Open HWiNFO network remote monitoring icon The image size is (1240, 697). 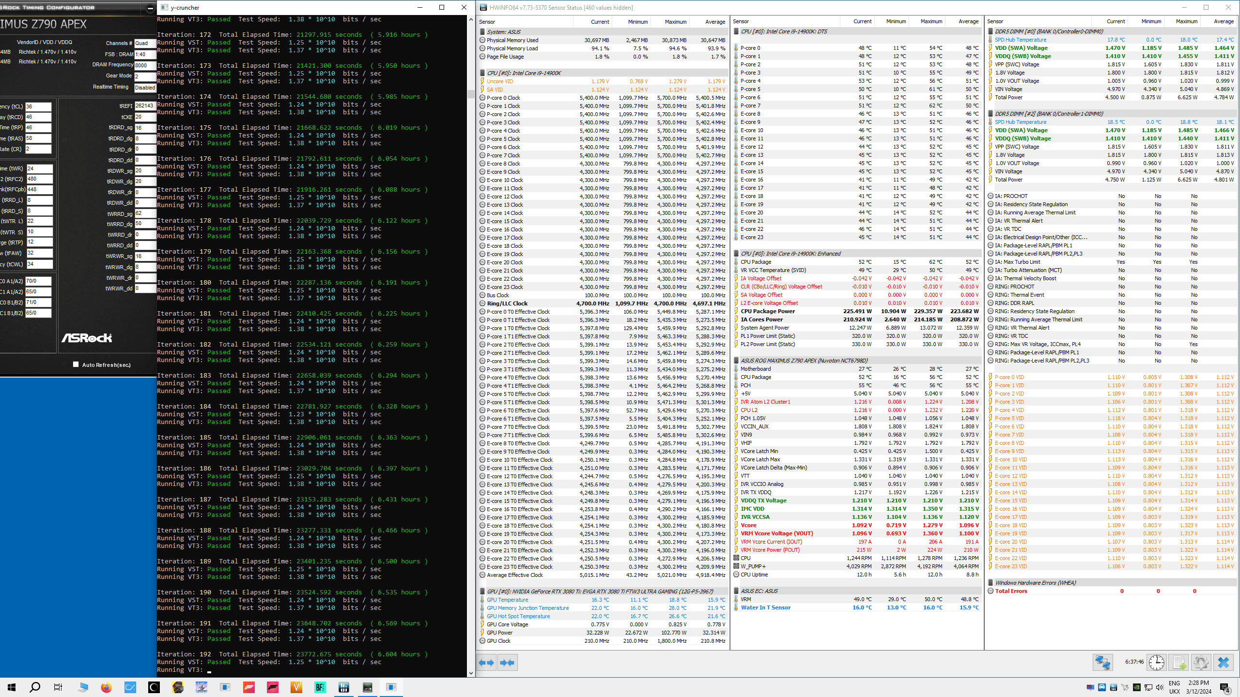pyautogui.click(x=1102, y=662)
